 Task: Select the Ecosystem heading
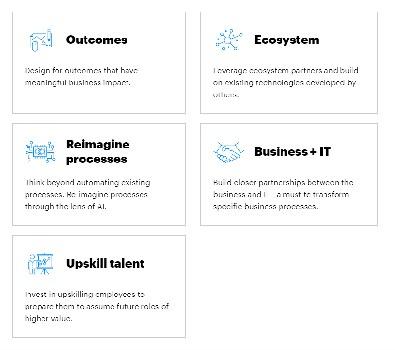pos(287,40)
